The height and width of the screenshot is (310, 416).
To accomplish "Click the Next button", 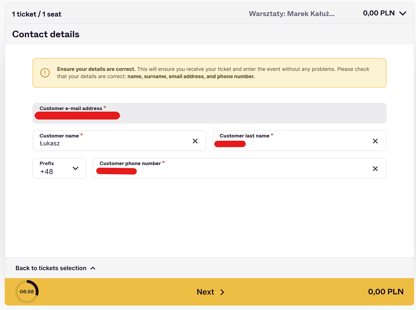I will point(210,292).
